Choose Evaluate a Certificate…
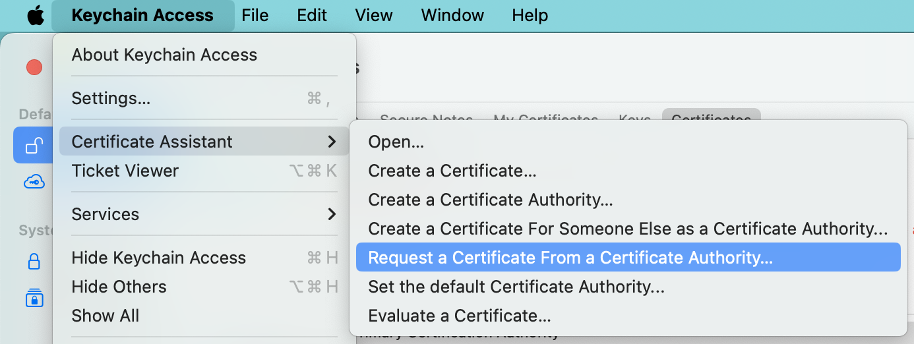This screenshot has width=914, height=344. point(459,316)
